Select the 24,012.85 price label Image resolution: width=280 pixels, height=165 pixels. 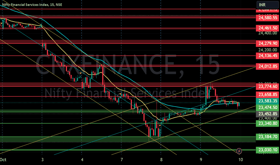[x=267, y=66]
